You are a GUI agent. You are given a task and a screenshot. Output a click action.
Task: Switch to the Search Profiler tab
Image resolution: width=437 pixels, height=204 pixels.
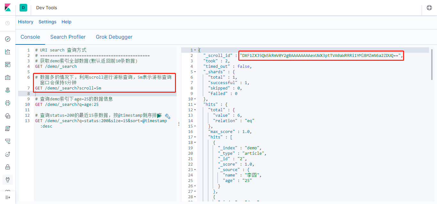click(68, 37)
